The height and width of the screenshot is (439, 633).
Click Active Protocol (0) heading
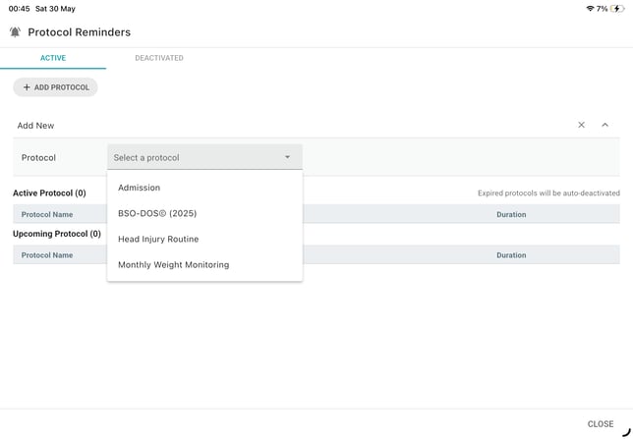coord(49,193)
